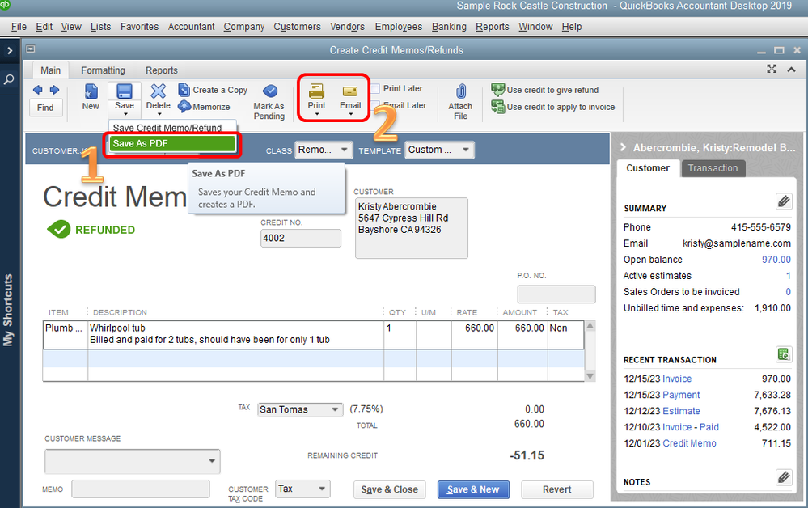The height and width of the screenshot is (508, 808).
Task: Toggle full-screen form view icon
Action: point(772,69)
